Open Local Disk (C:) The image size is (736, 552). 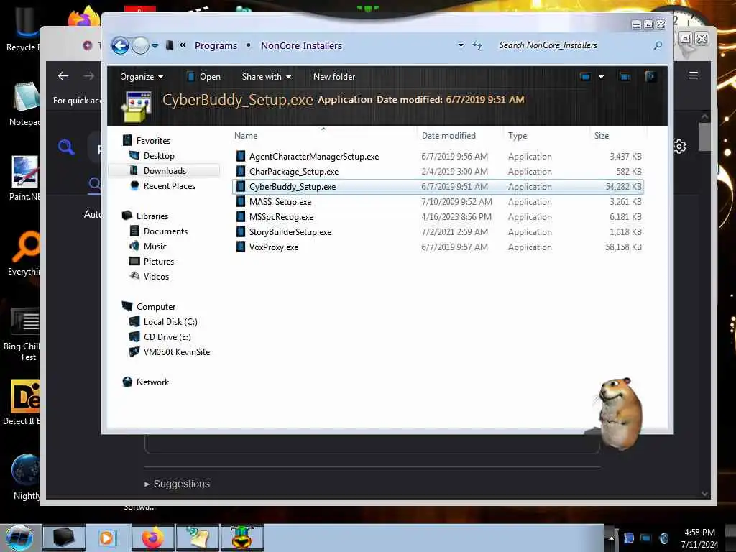tap(170, 321)
